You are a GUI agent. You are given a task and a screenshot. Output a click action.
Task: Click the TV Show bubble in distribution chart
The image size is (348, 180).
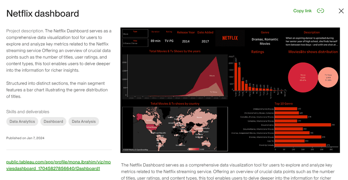328,77
